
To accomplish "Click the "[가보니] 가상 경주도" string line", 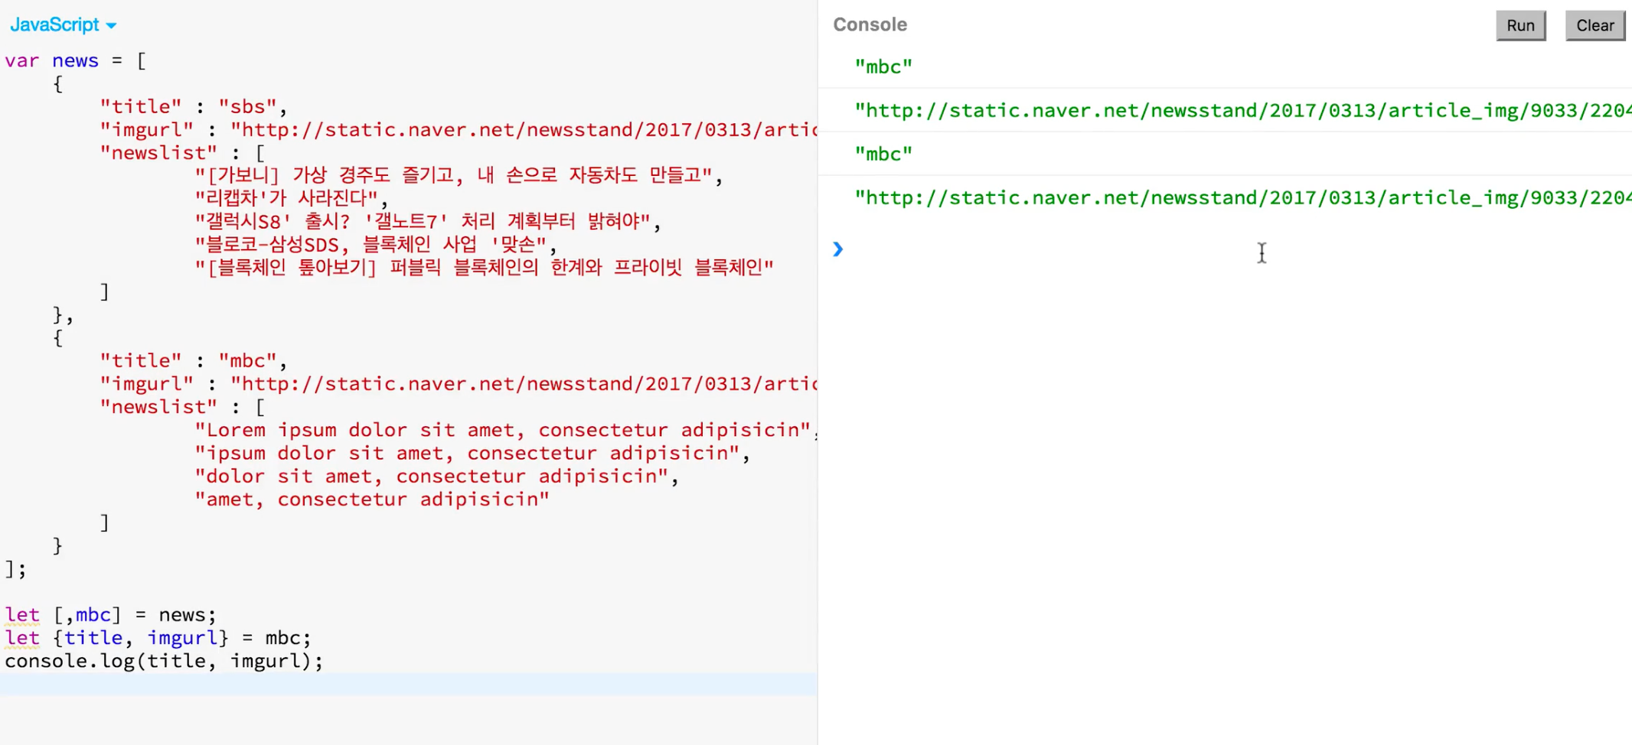I will pos(459,175).
